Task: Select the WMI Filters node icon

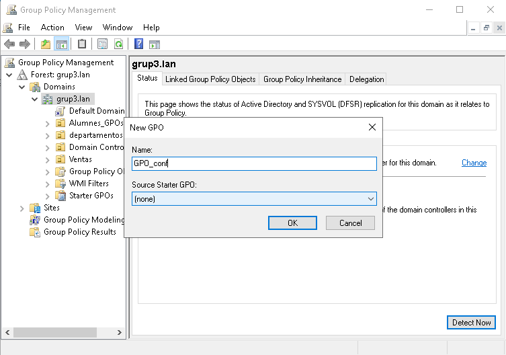Action: click(x=60, y=184)
